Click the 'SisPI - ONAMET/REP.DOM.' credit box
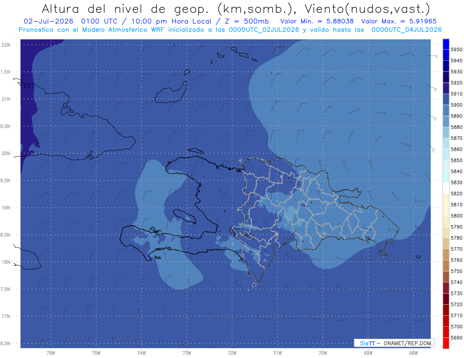 pyautogui.click(x=394, y=343)
